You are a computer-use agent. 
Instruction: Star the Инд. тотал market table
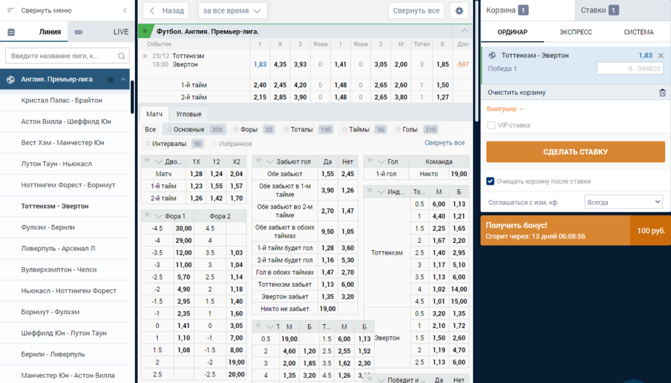pos(370,191)
